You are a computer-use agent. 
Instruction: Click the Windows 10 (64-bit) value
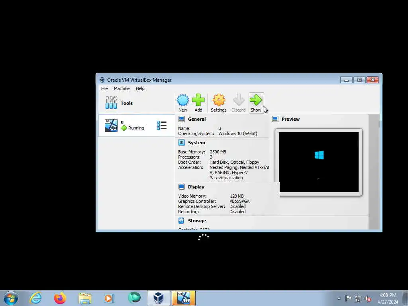(237, 133)
